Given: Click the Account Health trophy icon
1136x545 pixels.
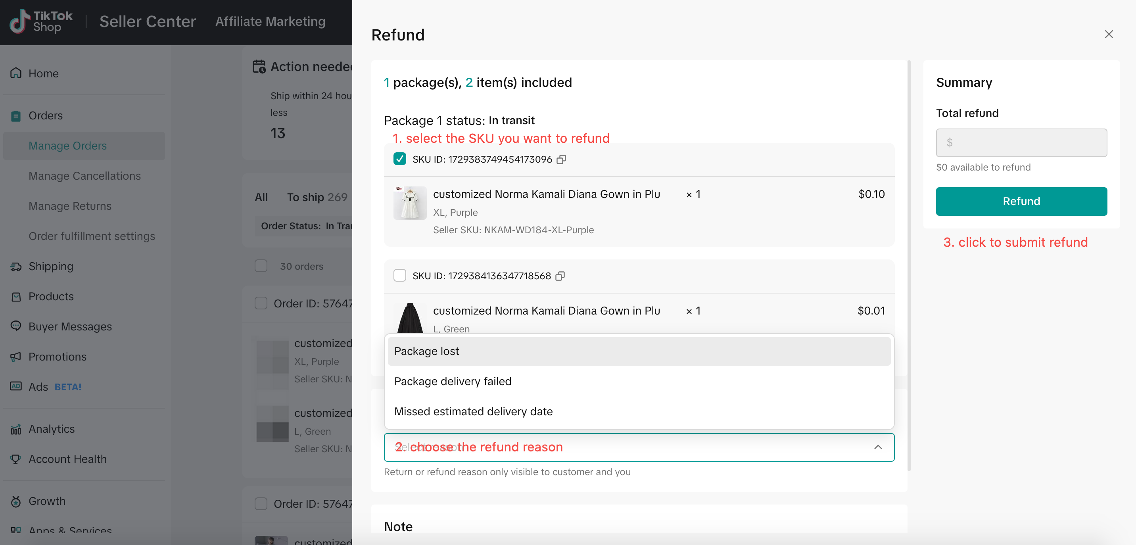Looking at the screenshot, I should (x=16, y=459).
